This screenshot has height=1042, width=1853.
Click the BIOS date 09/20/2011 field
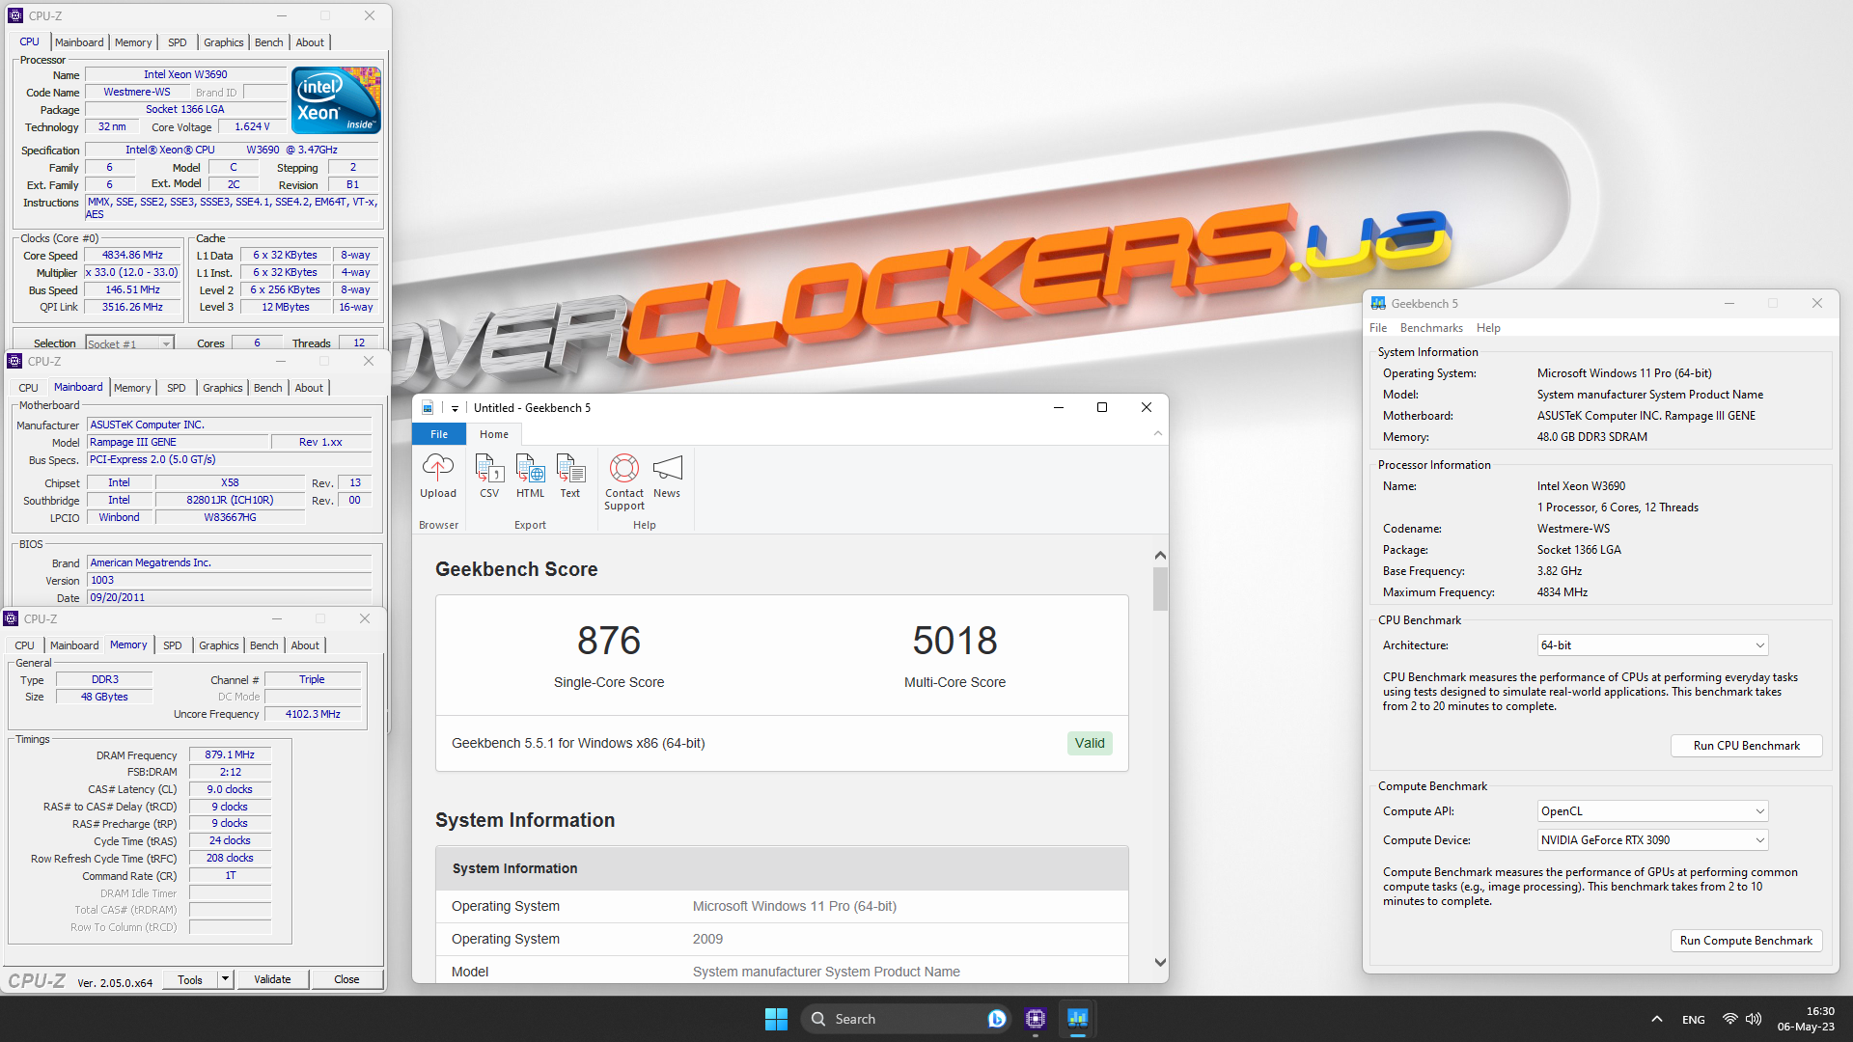[x=230, y=597]
